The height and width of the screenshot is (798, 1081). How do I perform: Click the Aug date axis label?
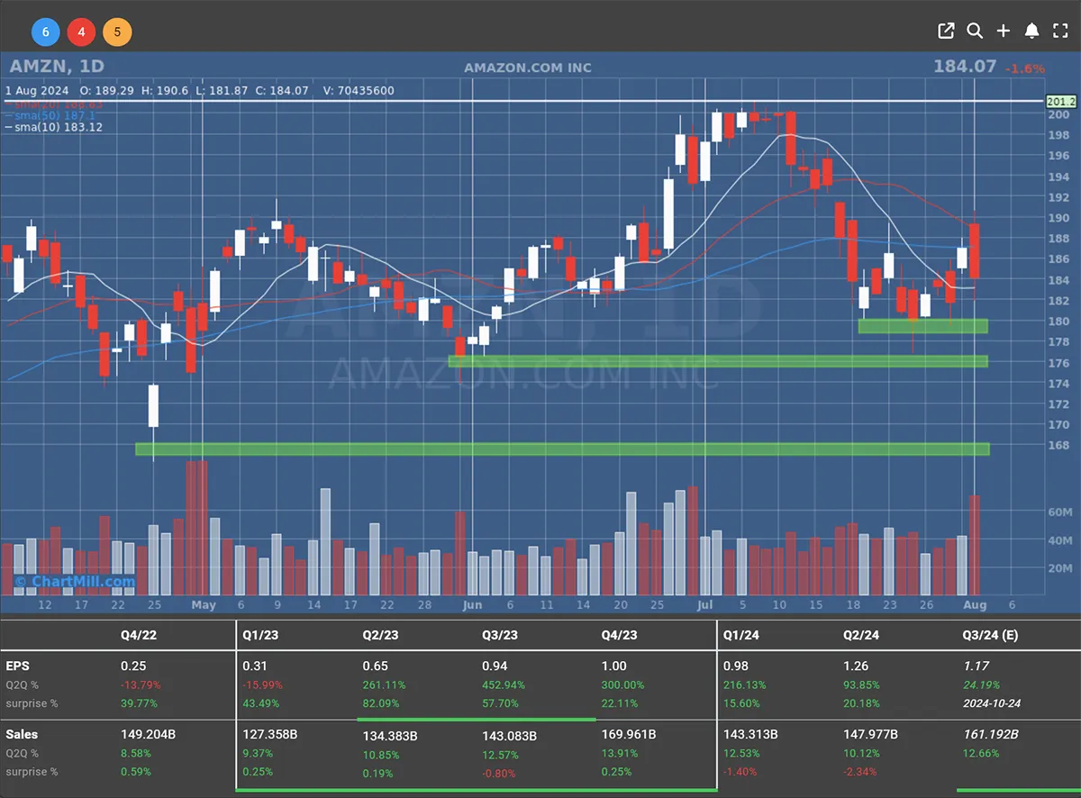[x=977, y=605]
